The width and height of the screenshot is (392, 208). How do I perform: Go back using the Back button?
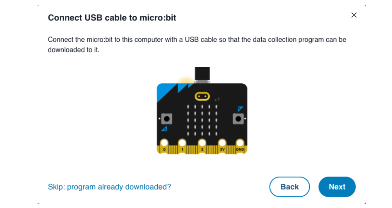click(289, 187)
